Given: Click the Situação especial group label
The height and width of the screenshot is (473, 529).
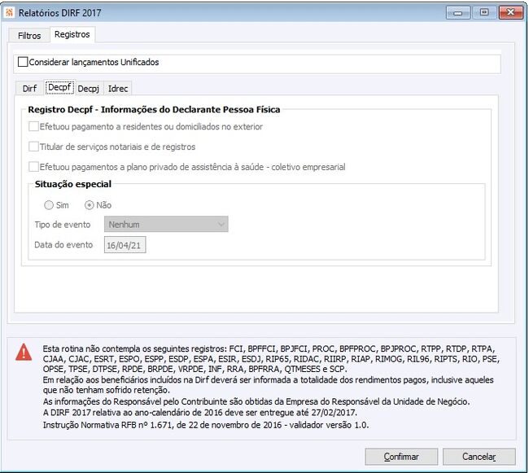Looking at the screenshot, I should [x=73, y=184].
